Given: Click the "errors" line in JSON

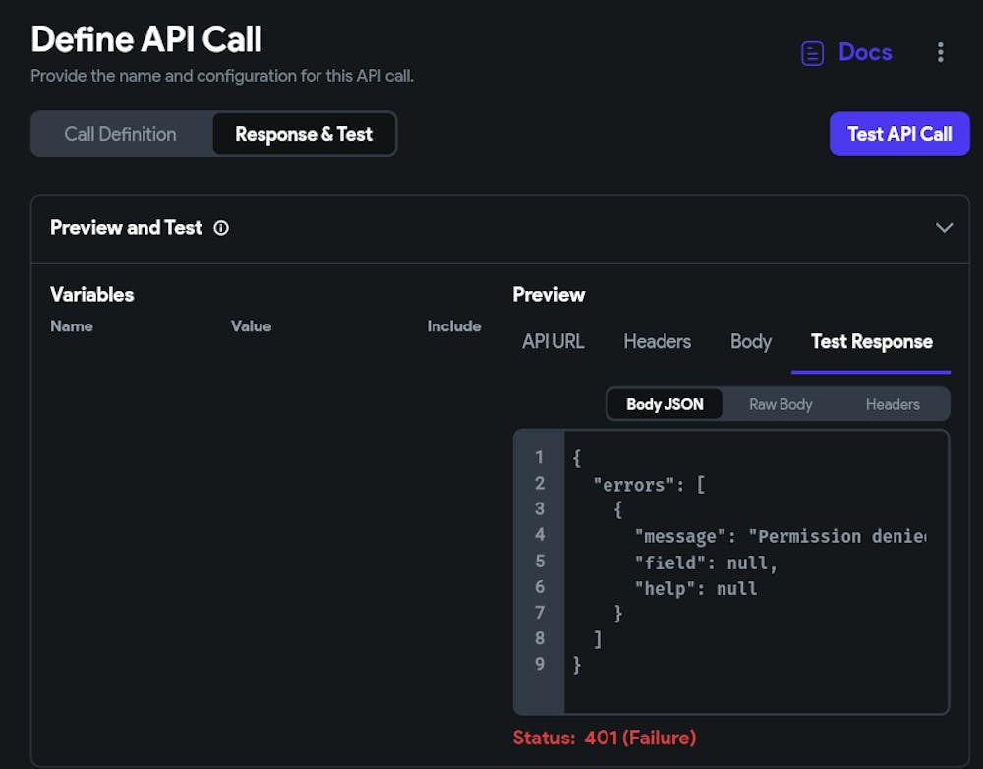Looking at the screenshot, I should coord(650,484).
